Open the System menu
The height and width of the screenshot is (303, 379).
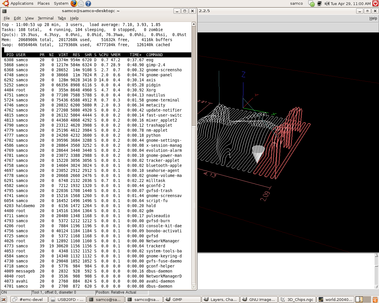(61, 4)
